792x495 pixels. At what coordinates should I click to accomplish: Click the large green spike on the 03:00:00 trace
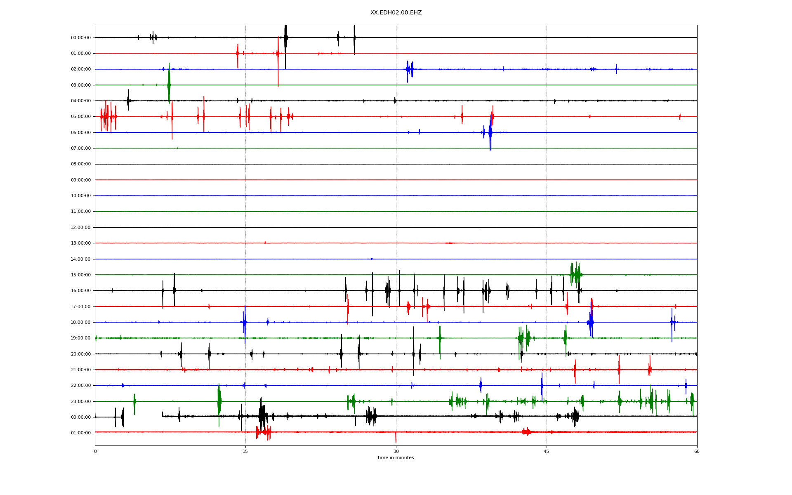click(169, 84)
